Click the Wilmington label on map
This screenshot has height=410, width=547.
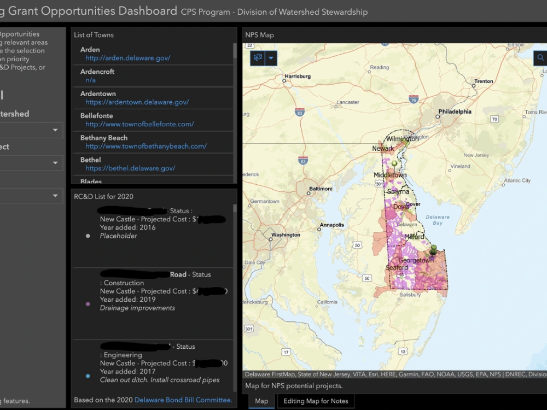pyautogui.click(x=402, y=139)
